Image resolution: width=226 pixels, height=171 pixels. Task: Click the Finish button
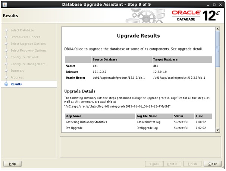point(192,164)
